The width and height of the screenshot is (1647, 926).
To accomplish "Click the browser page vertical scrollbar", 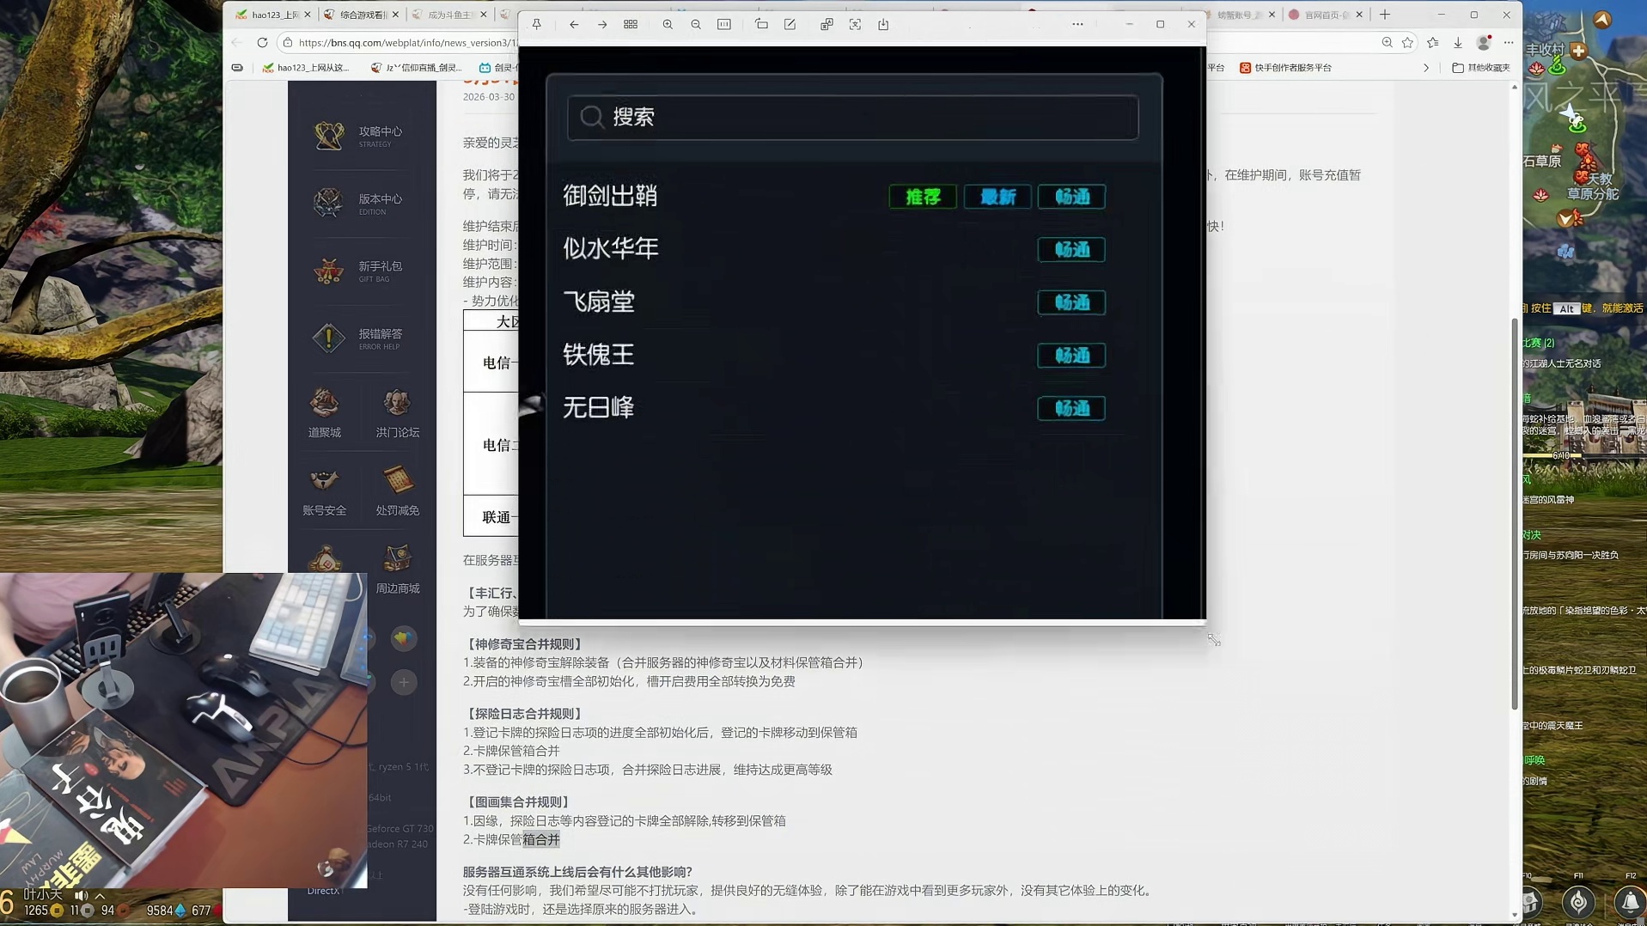I will (x=1514, y=514).
